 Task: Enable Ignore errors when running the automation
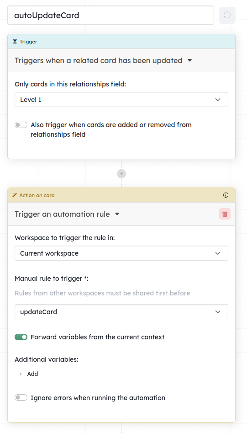pos(21,398)
